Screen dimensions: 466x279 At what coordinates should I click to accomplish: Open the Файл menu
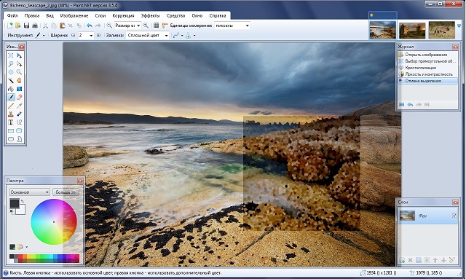[x=12, y=15]
